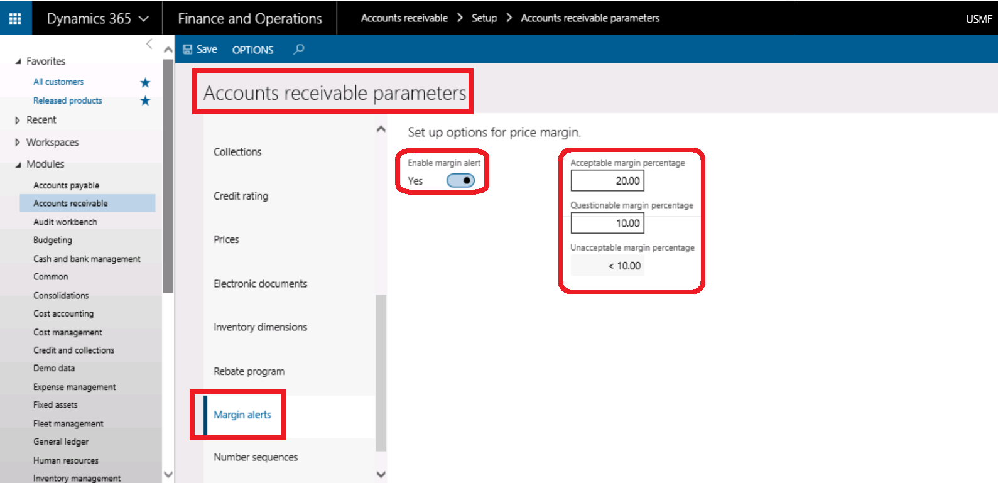Collapse the Favorites section
Screen dimensions: 998x483
[18, 62]
